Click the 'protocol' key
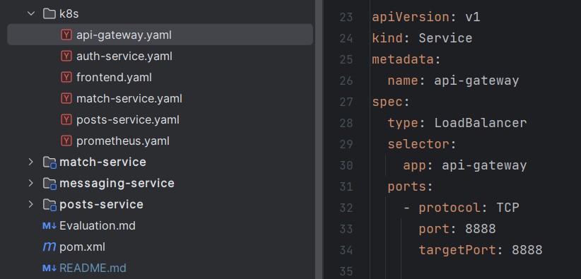The height and width of the screenshot is (279, 581). click(450, 208)
